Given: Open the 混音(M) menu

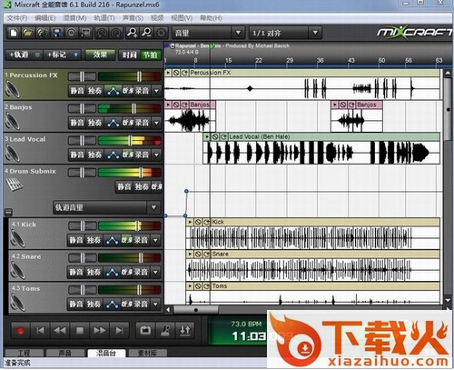Looking at the screenshot, I should pyautogui.click(x=74, y=18).
